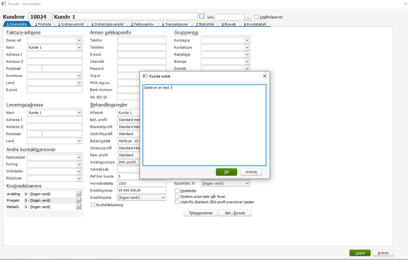Confirm the note with the OK button
408x260 pixels.
click(x=226, y=172)
